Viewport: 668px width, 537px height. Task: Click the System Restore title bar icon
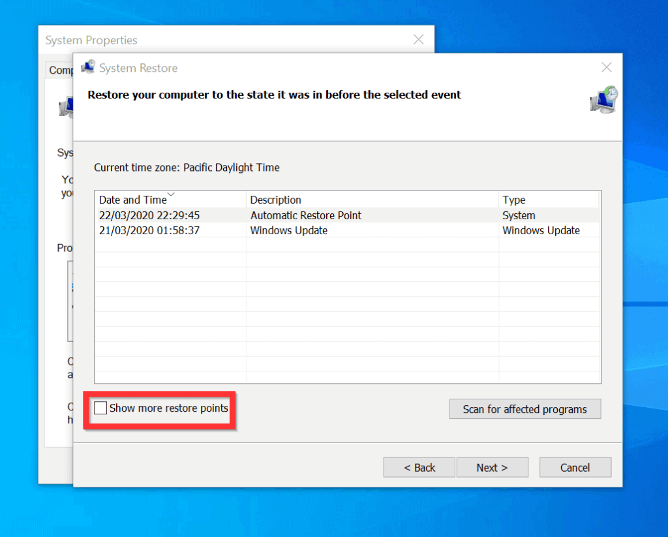[x=88, y=67]
